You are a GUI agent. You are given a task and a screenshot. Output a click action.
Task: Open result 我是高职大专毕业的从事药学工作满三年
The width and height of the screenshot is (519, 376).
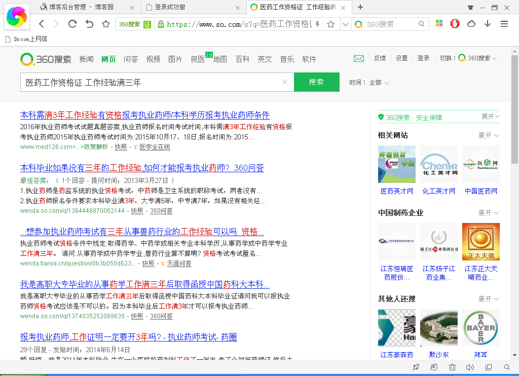pyautogui.click(x=145, y=284)
